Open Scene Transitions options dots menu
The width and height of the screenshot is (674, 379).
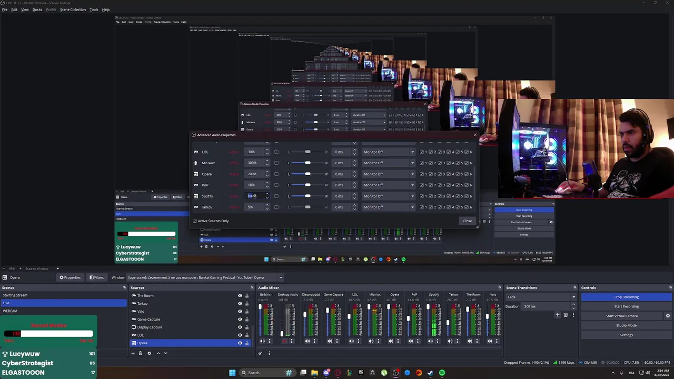pyautogui.click(x=573, y=315)
